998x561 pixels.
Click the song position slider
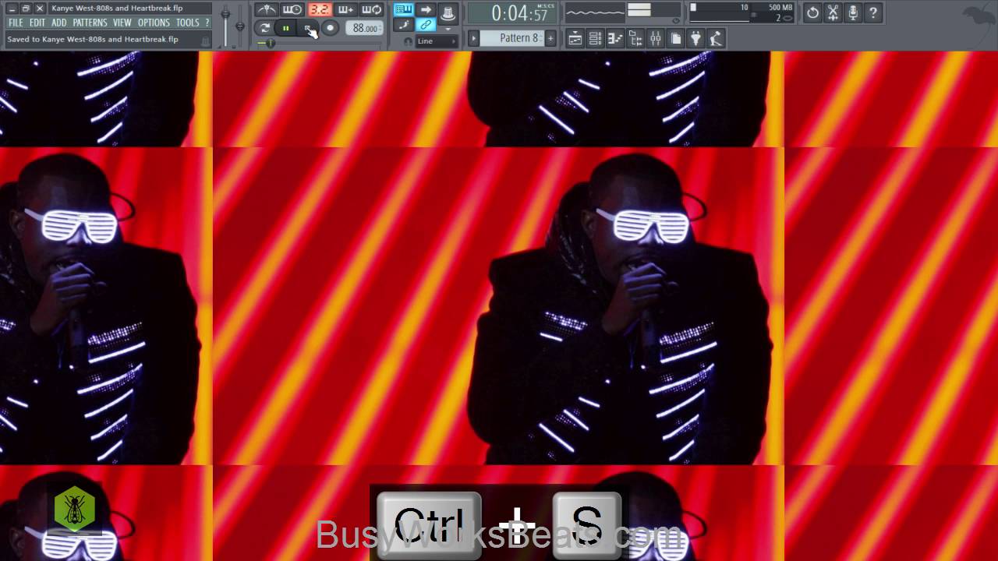[x=320, y=44]
